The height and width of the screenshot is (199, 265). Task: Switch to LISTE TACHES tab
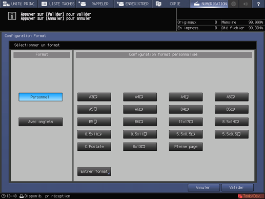pyautogui.click(x=57, y=4)
